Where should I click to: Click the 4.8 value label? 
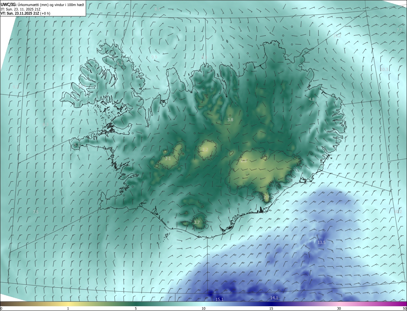312,100
